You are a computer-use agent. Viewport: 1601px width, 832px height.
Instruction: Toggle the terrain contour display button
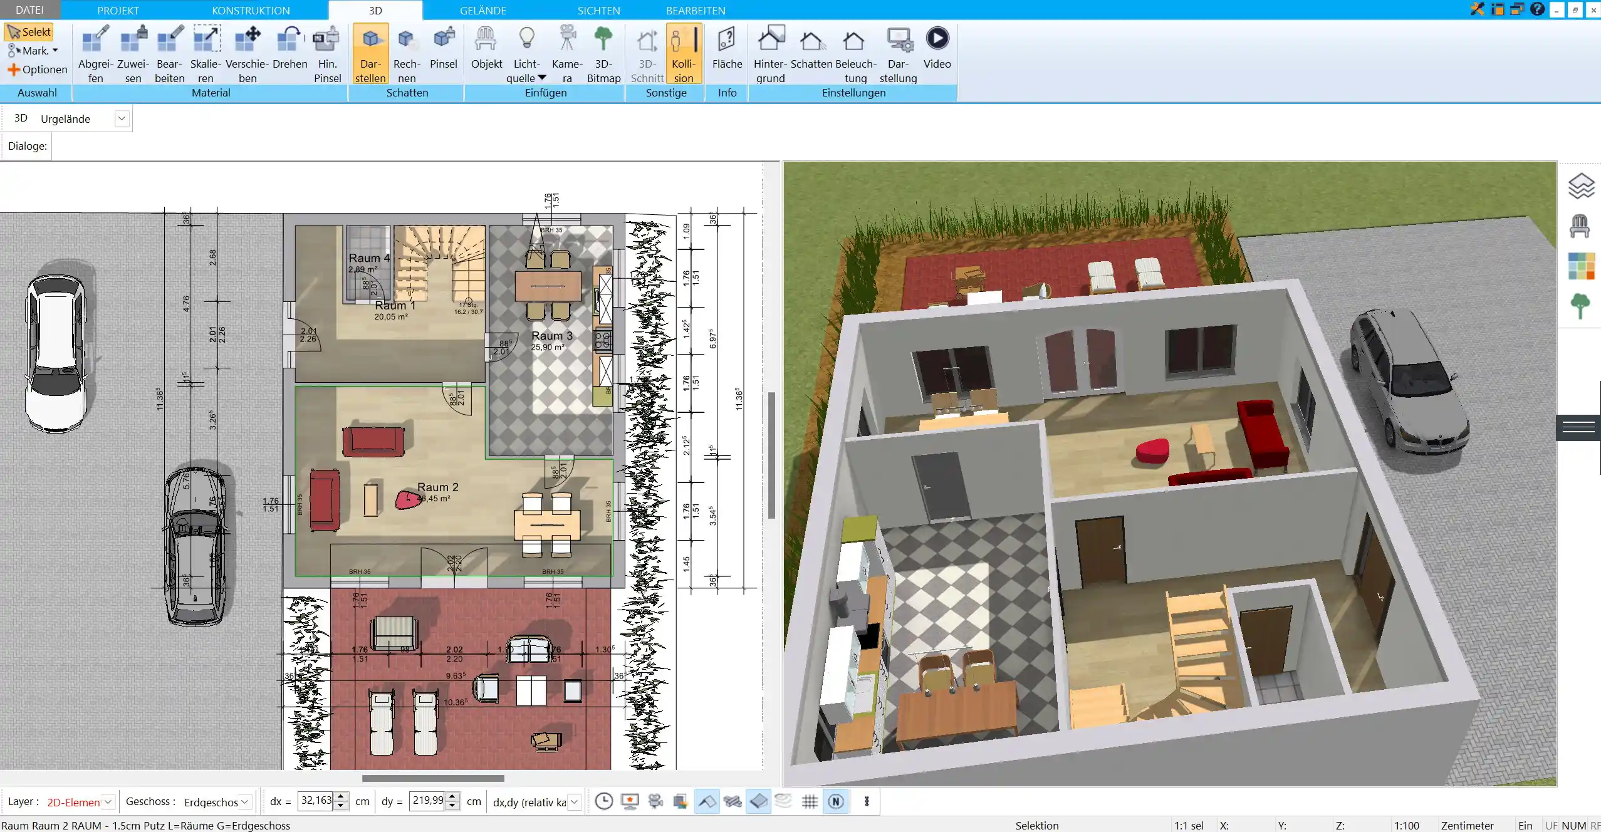click(783, 801)
